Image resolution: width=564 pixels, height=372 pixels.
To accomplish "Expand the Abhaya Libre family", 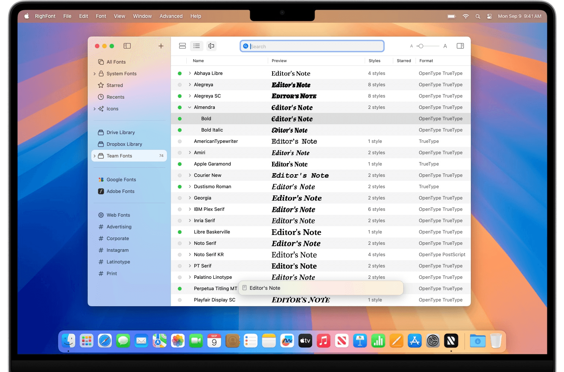I will [190, 73].
